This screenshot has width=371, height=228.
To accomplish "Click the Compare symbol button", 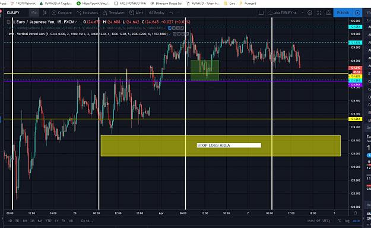I will (x=62, y=12).
